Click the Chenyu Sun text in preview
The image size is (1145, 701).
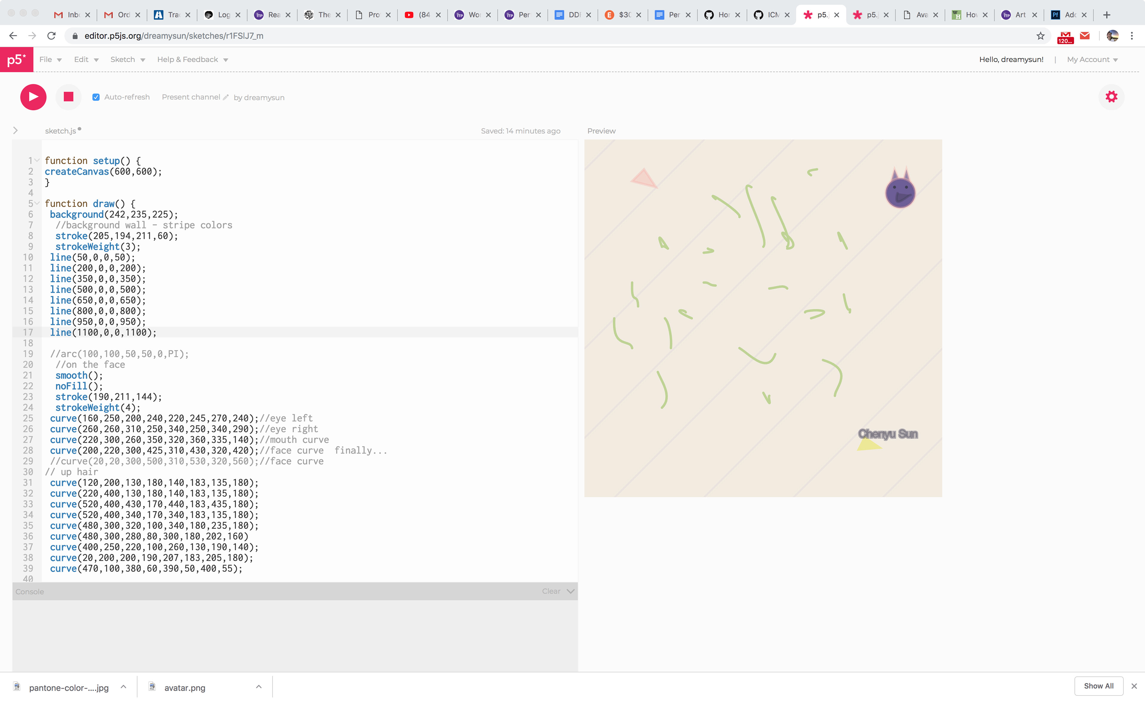[x=888, y=434]
